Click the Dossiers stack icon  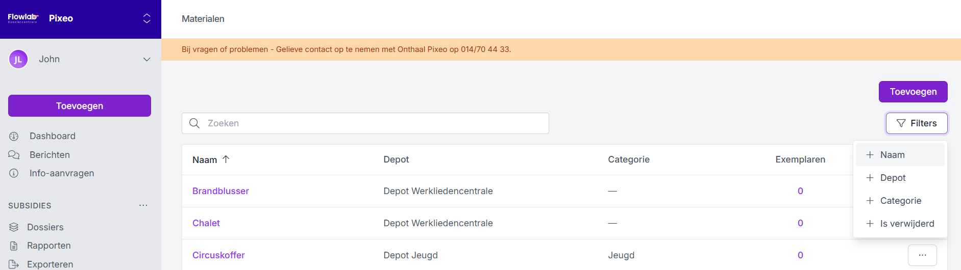[x=14, y=227]
